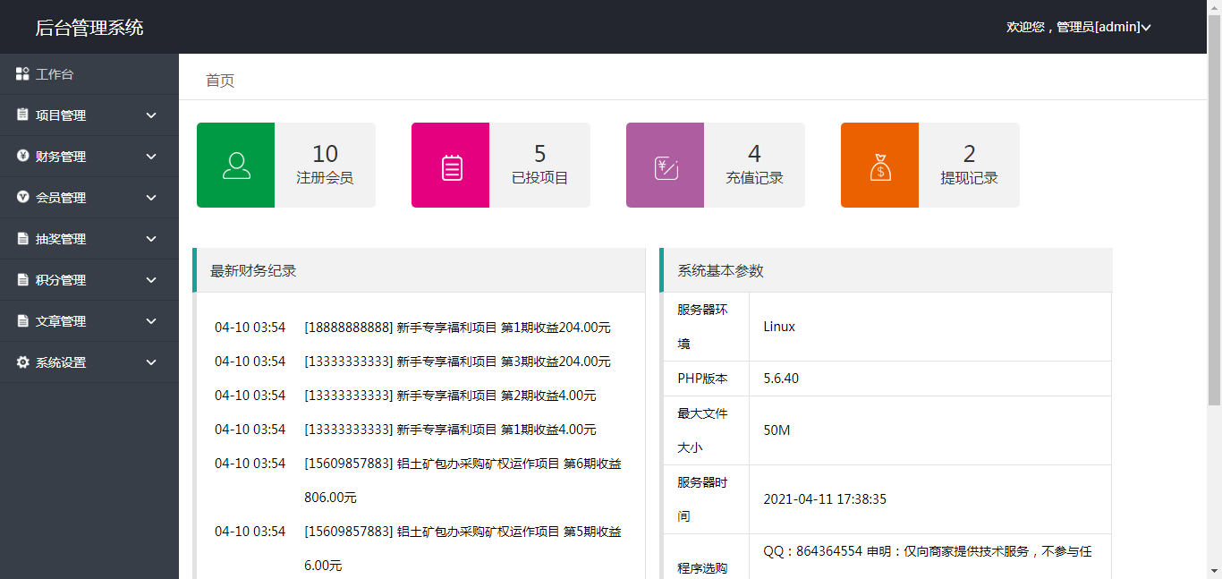
Task: Click the 工作台 dashboard icon in sidebar
Action: [22, 74]
